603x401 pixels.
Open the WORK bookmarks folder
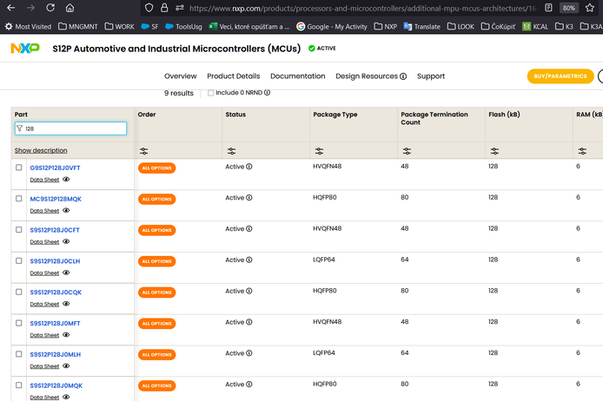click(120, 27)
